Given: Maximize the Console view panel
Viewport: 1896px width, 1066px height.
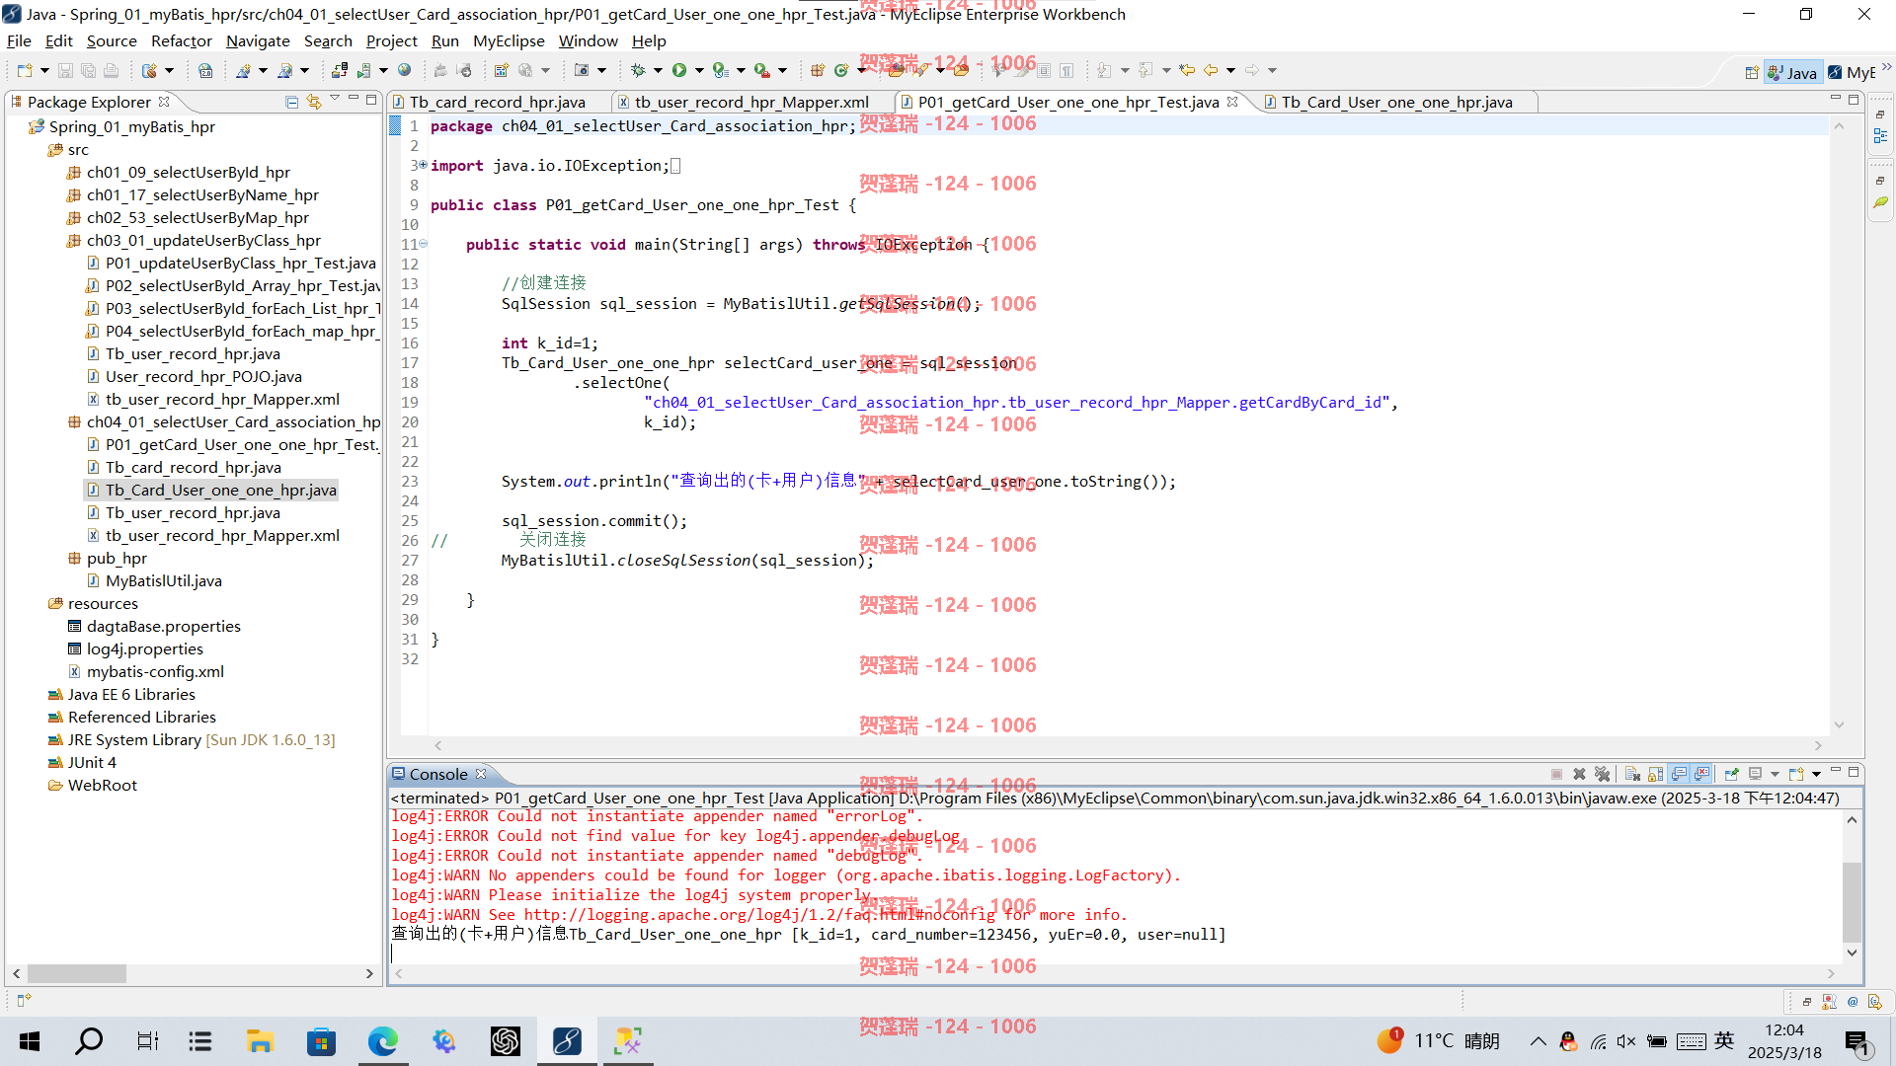Looking at the screenshot, I should point(1855,772).
